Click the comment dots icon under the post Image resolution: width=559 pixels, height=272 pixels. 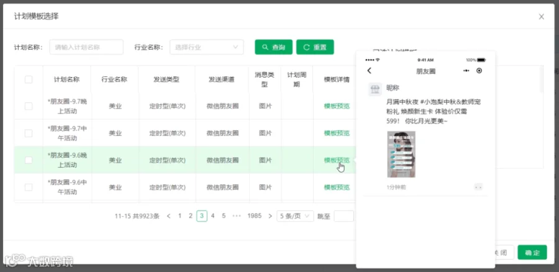point(478,187)
